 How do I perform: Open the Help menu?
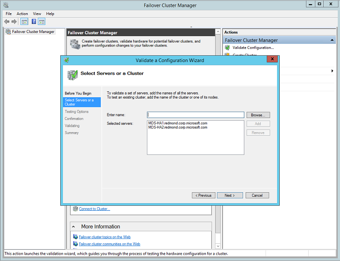[x=50, y=14]
